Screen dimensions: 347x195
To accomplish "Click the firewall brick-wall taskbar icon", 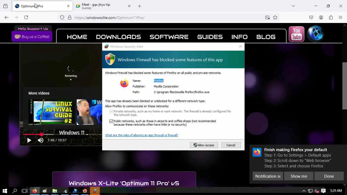I will pyautogui.click(x=95, y=191).
